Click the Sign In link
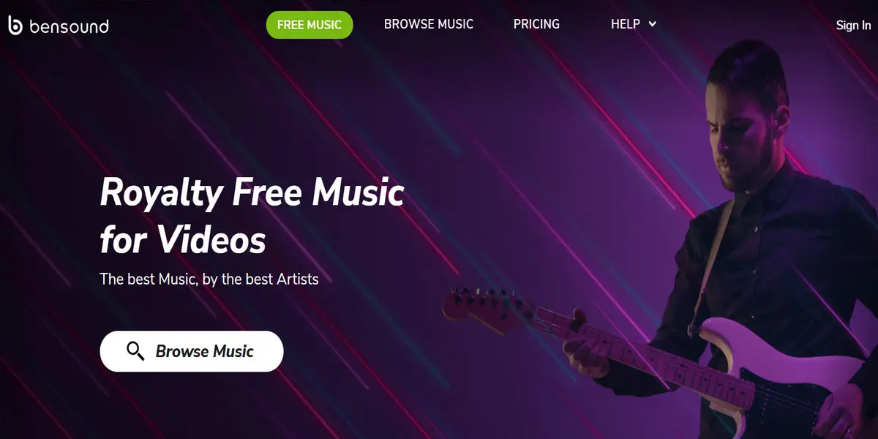Screen dimensions: 878x439 coord(853,26)
